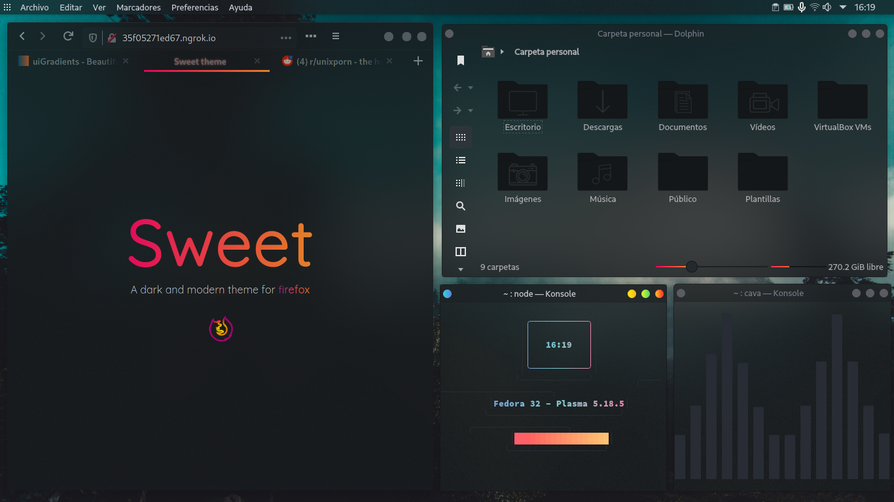Open Dolphin search tool
The image size is (894, 502).
pyautogui.click(x=461, y=206)
